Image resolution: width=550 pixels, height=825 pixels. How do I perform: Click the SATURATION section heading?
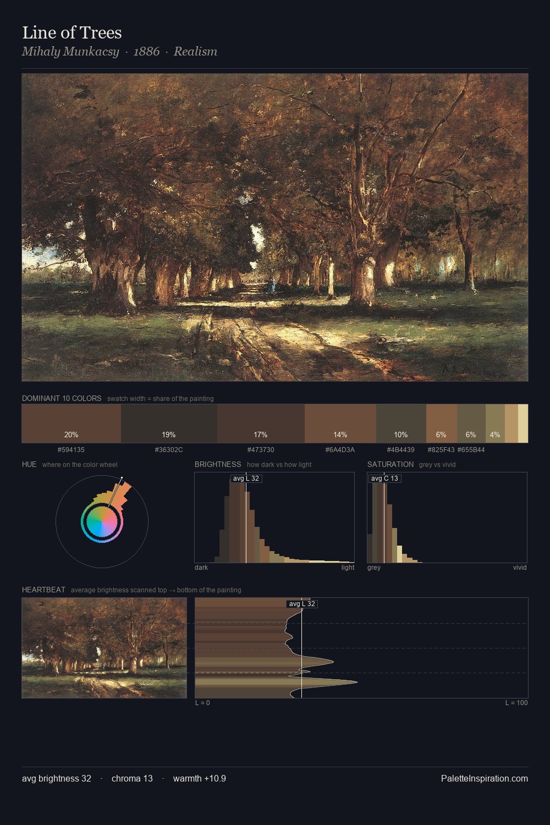point(391,464)
